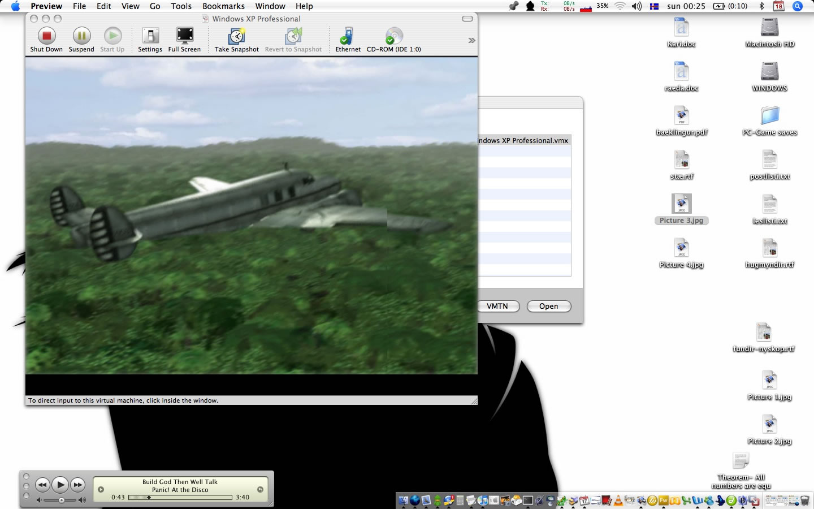Select the Theorem- All numbers file

[741, 471]
